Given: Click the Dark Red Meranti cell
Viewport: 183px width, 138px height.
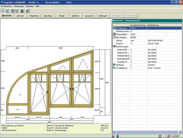Looking at the screenshot, I should tap(155, 40).
